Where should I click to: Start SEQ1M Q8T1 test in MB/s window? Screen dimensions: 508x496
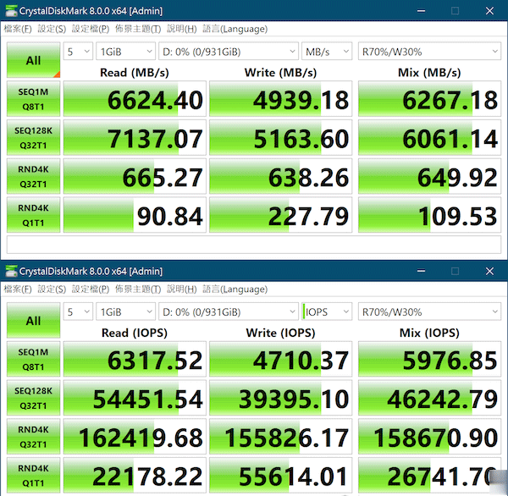pyautogui.click(x=33, y=99)
